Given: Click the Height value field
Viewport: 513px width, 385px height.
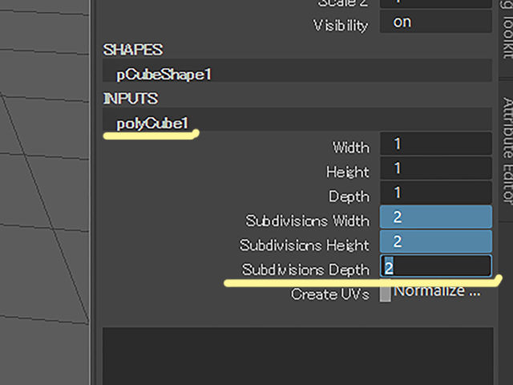Looking at the screenshot, I should [436, 168].
